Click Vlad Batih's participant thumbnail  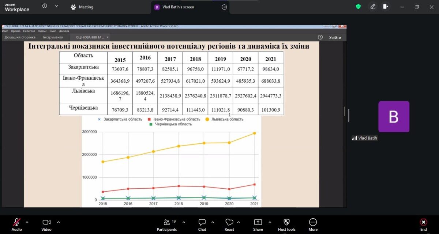(x=394, y=117)
